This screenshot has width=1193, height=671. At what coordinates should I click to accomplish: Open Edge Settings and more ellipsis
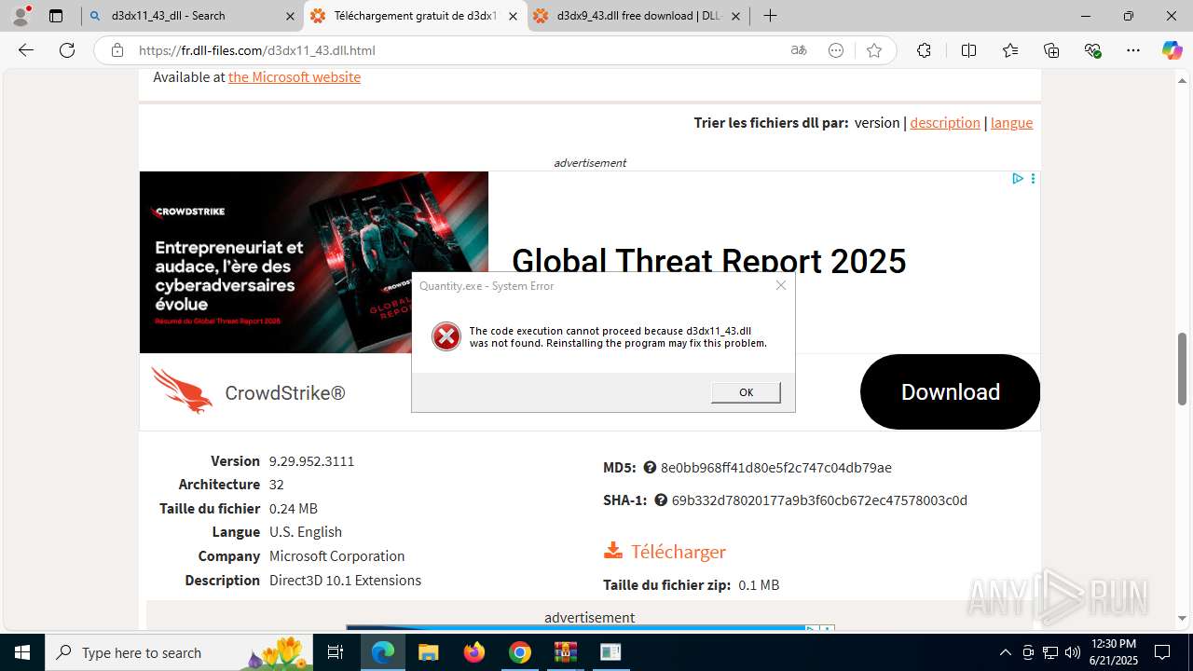(x=1133, y=50)
